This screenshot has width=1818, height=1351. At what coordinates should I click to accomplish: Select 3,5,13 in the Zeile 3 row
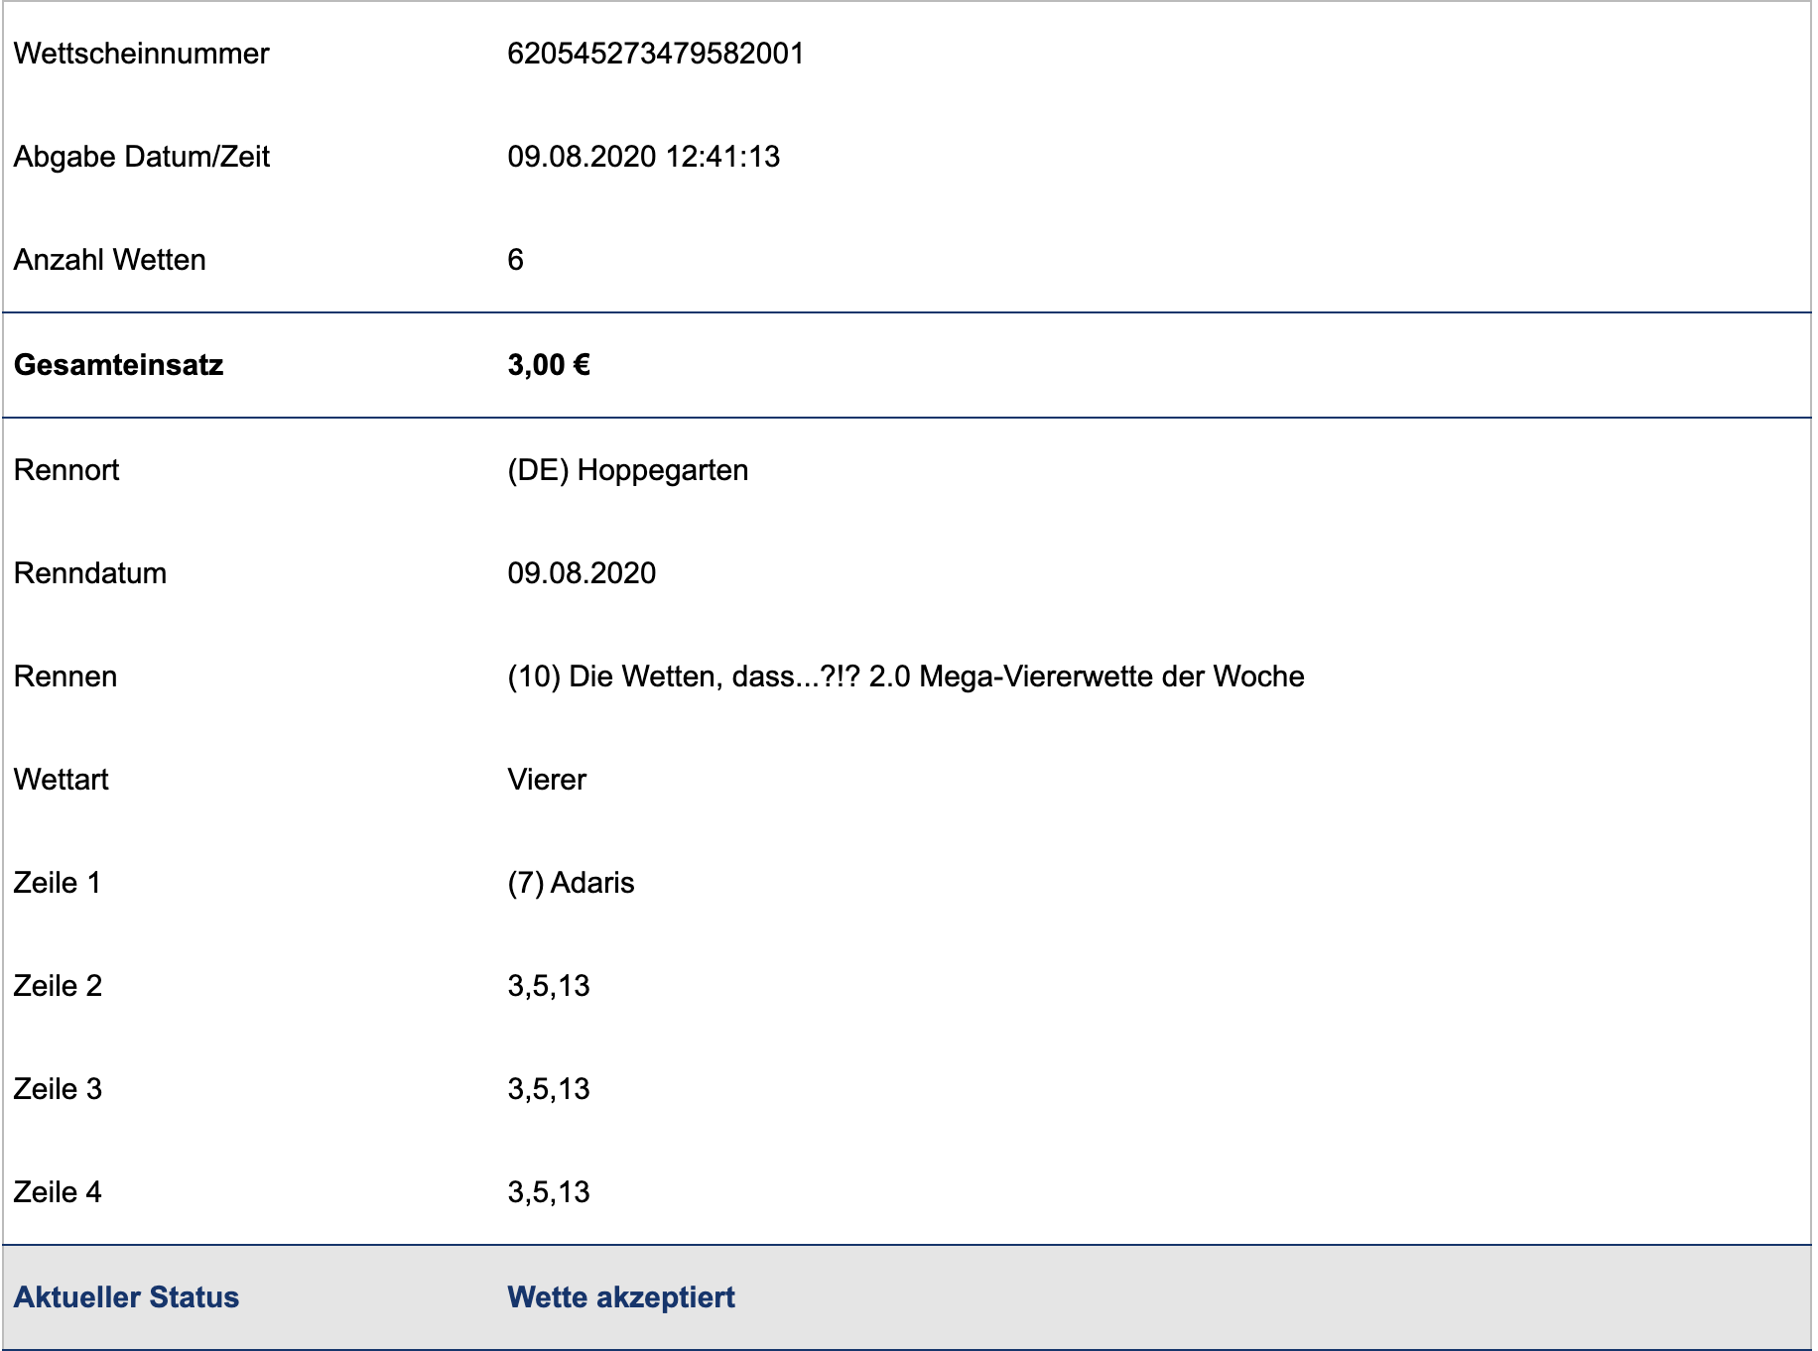(549, 1089)
